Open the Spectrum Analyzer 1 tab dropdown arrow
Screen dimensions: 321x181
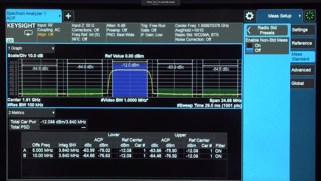pyautogui.click(x=60, y=16)
